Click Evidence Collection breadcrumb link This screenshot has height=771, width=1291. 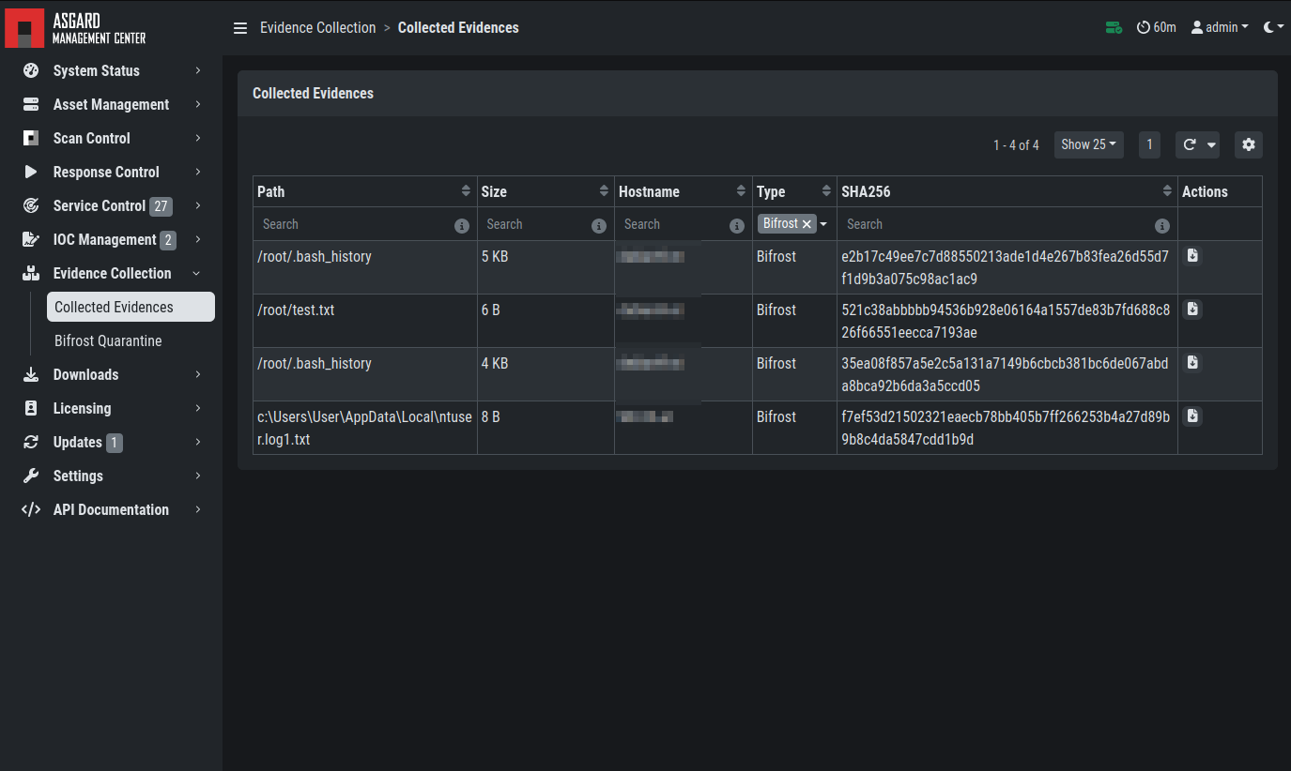click(317, 28)
